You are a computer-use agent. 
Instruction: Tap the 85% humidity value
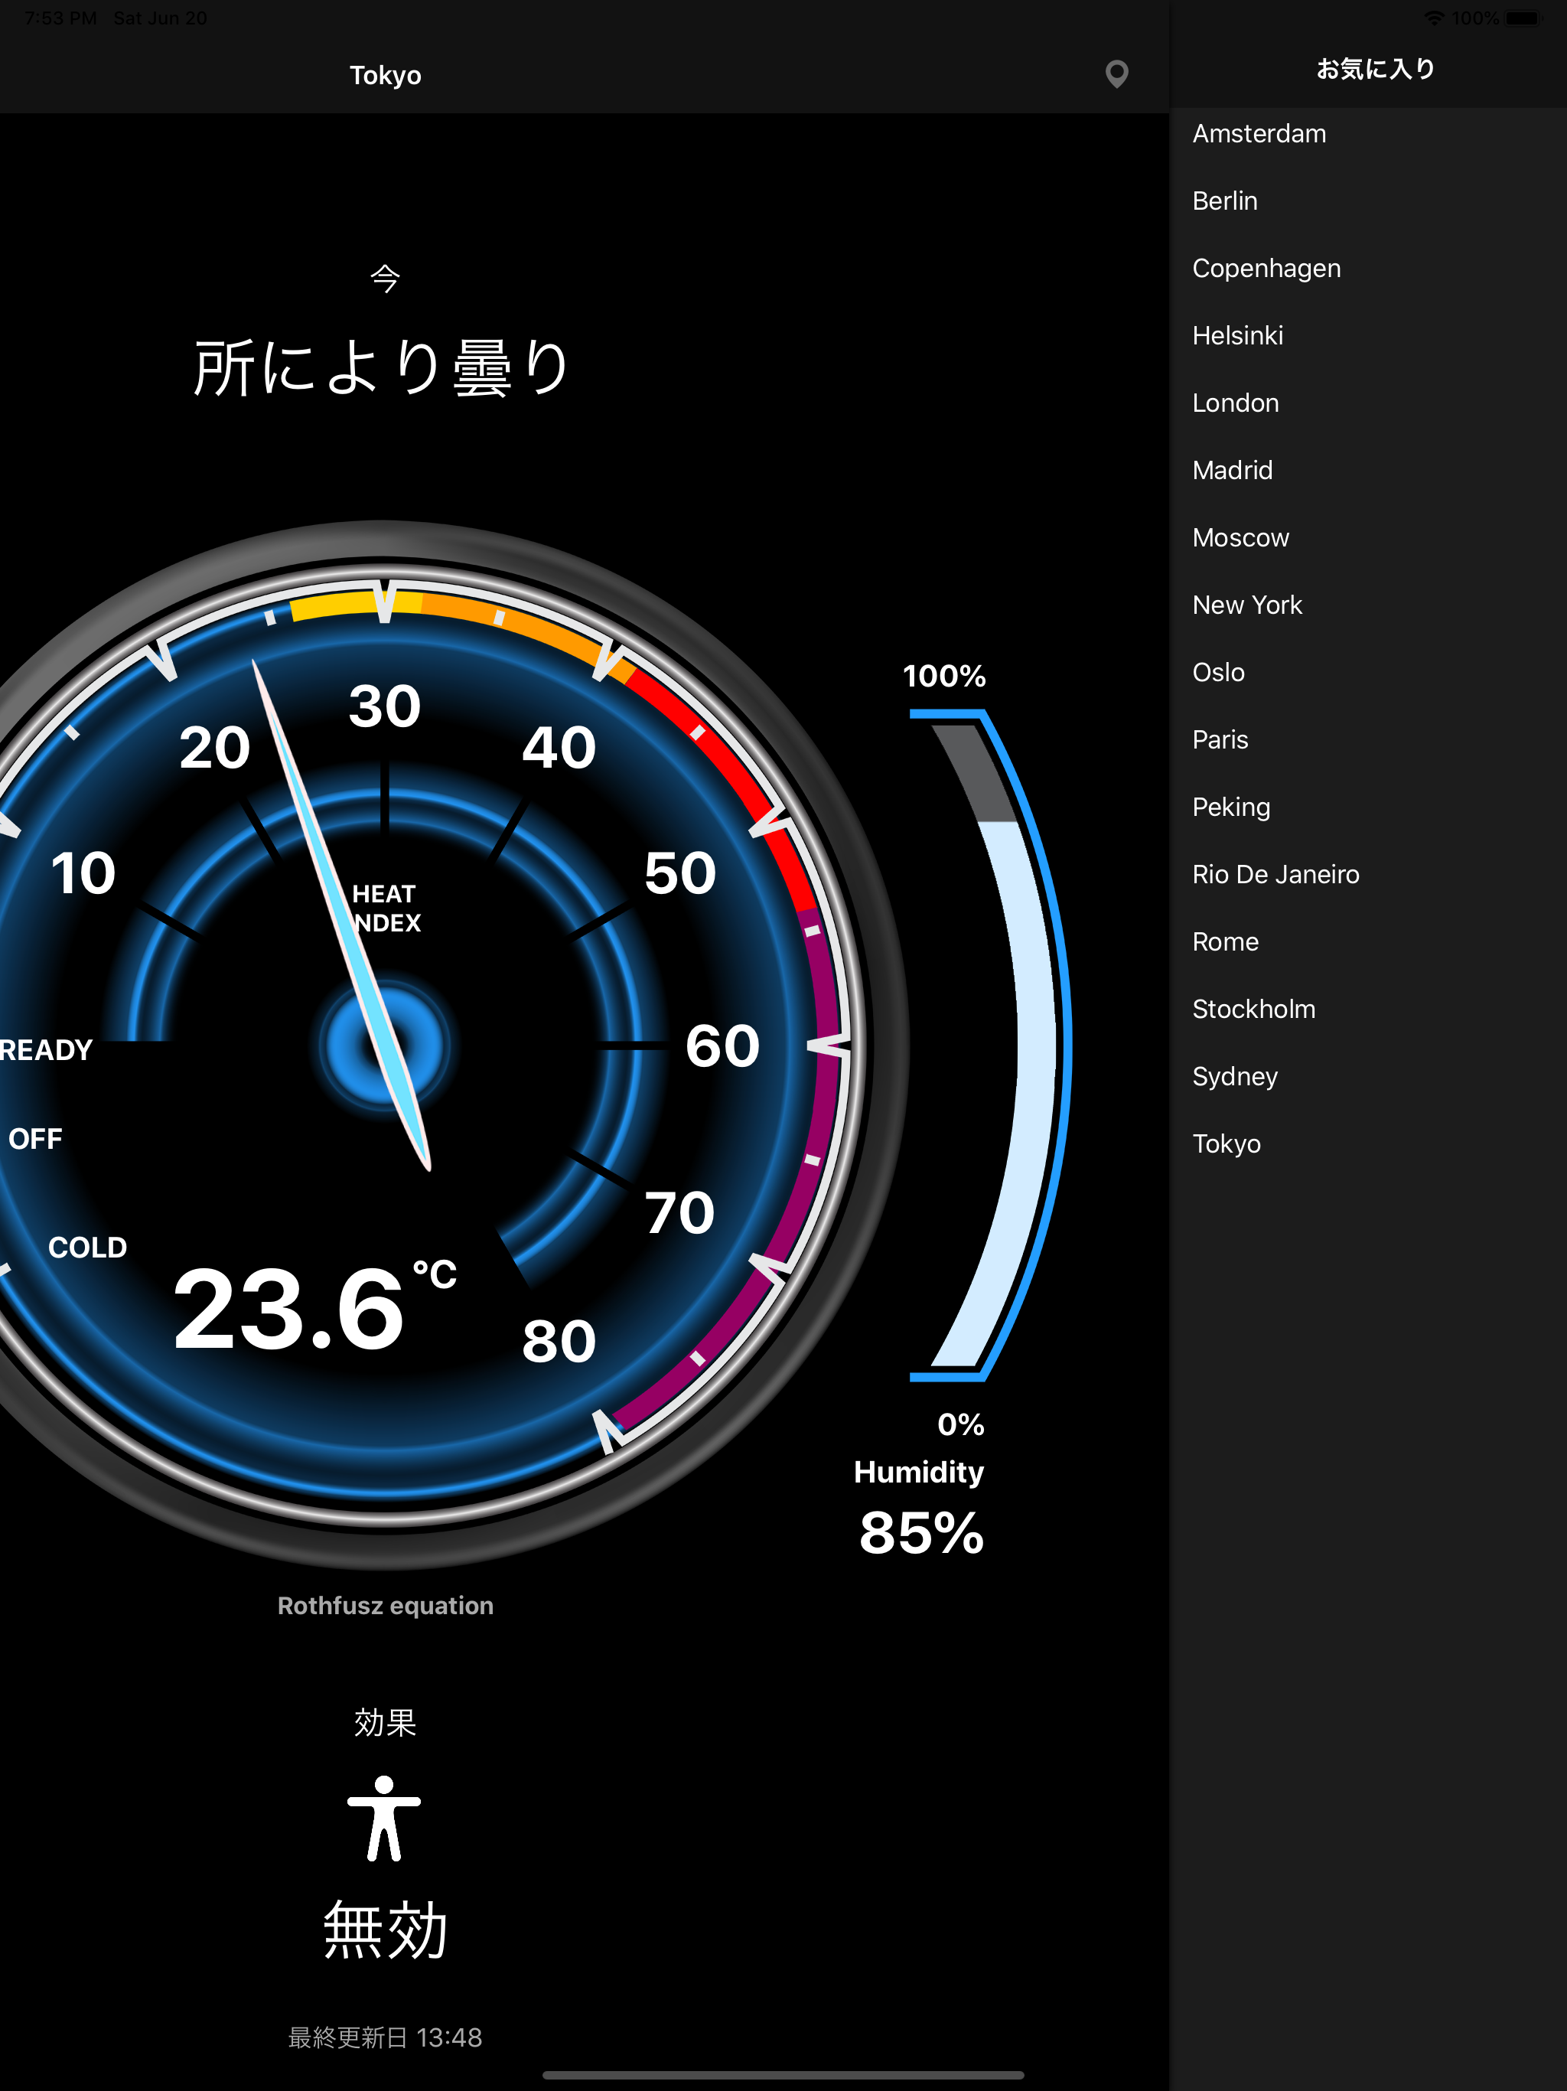coord(920,1532)
